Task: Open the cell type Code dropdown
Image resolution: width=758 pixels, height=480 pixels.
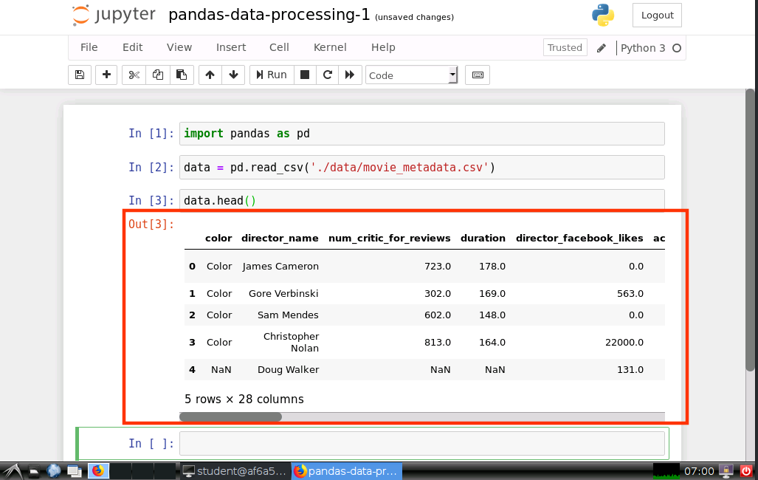Action: [411, 75]
